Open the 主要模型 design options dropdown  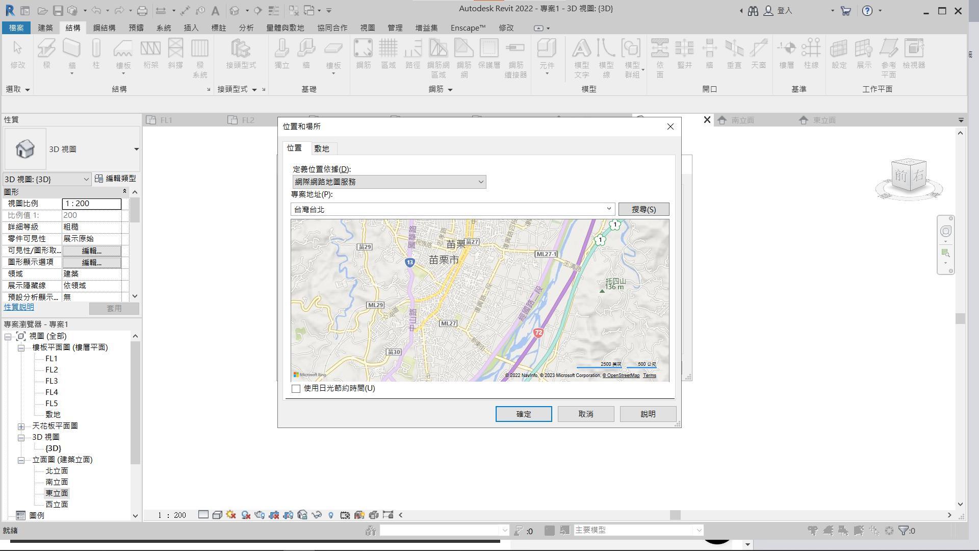click(x=638, y=530)
